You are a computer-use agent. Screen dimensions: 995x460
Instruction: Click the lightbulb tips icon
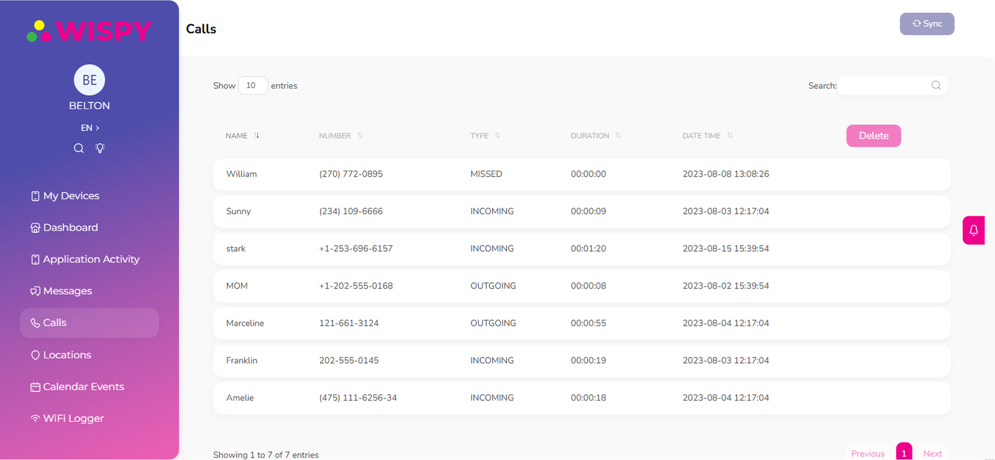tap(100, 148)
